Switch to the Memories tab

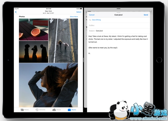[x=40, y=110]
